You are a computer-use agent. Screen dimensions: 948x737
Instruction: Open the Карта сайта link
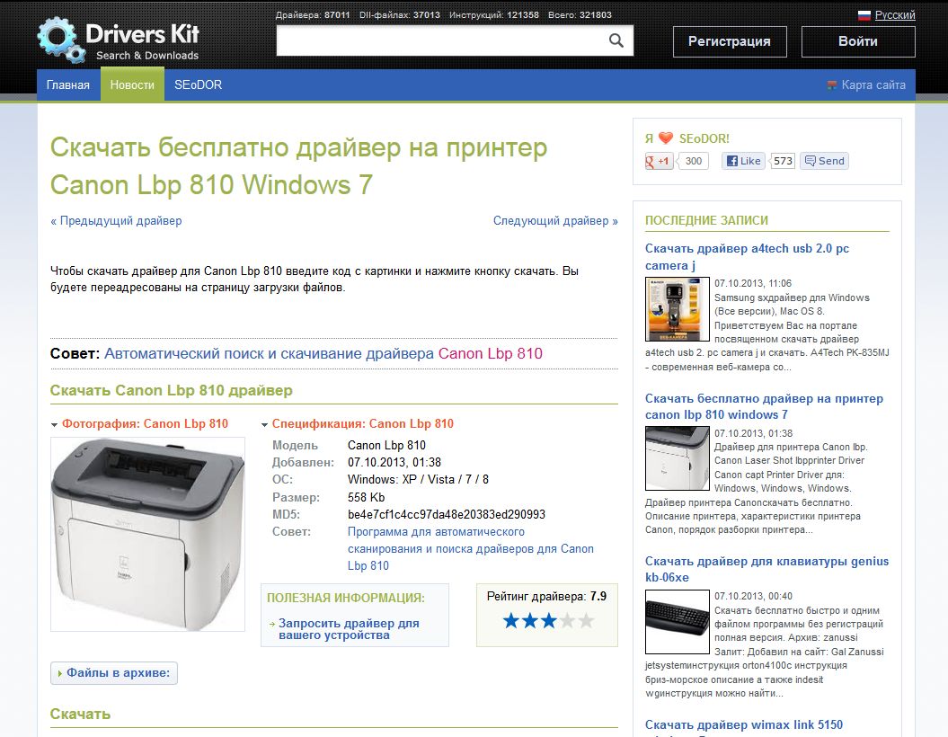(x=873, y=85)
